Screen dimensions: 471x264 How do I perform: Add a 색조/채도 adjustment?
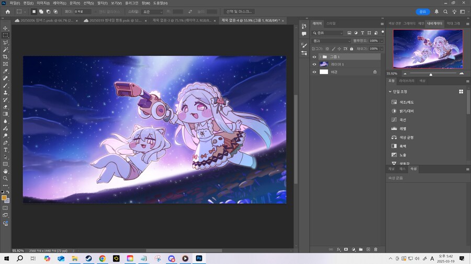coord(402,102)
